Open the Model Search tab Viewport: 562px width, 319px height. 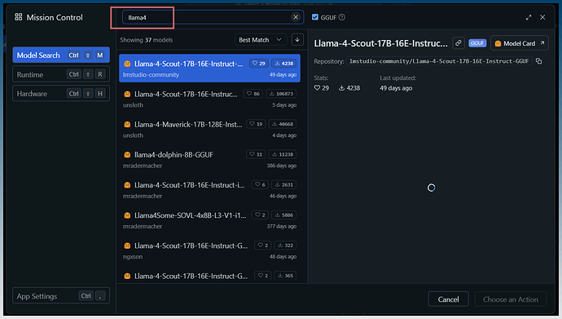61,55
